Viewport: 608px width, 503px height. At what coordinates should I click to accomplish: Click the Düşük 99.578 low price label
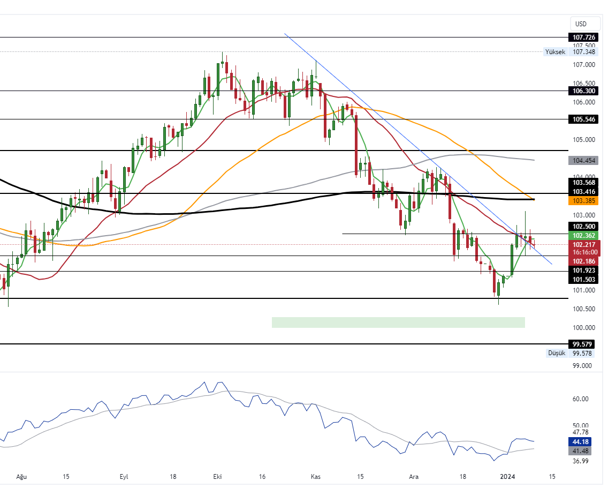click(571, 353)
